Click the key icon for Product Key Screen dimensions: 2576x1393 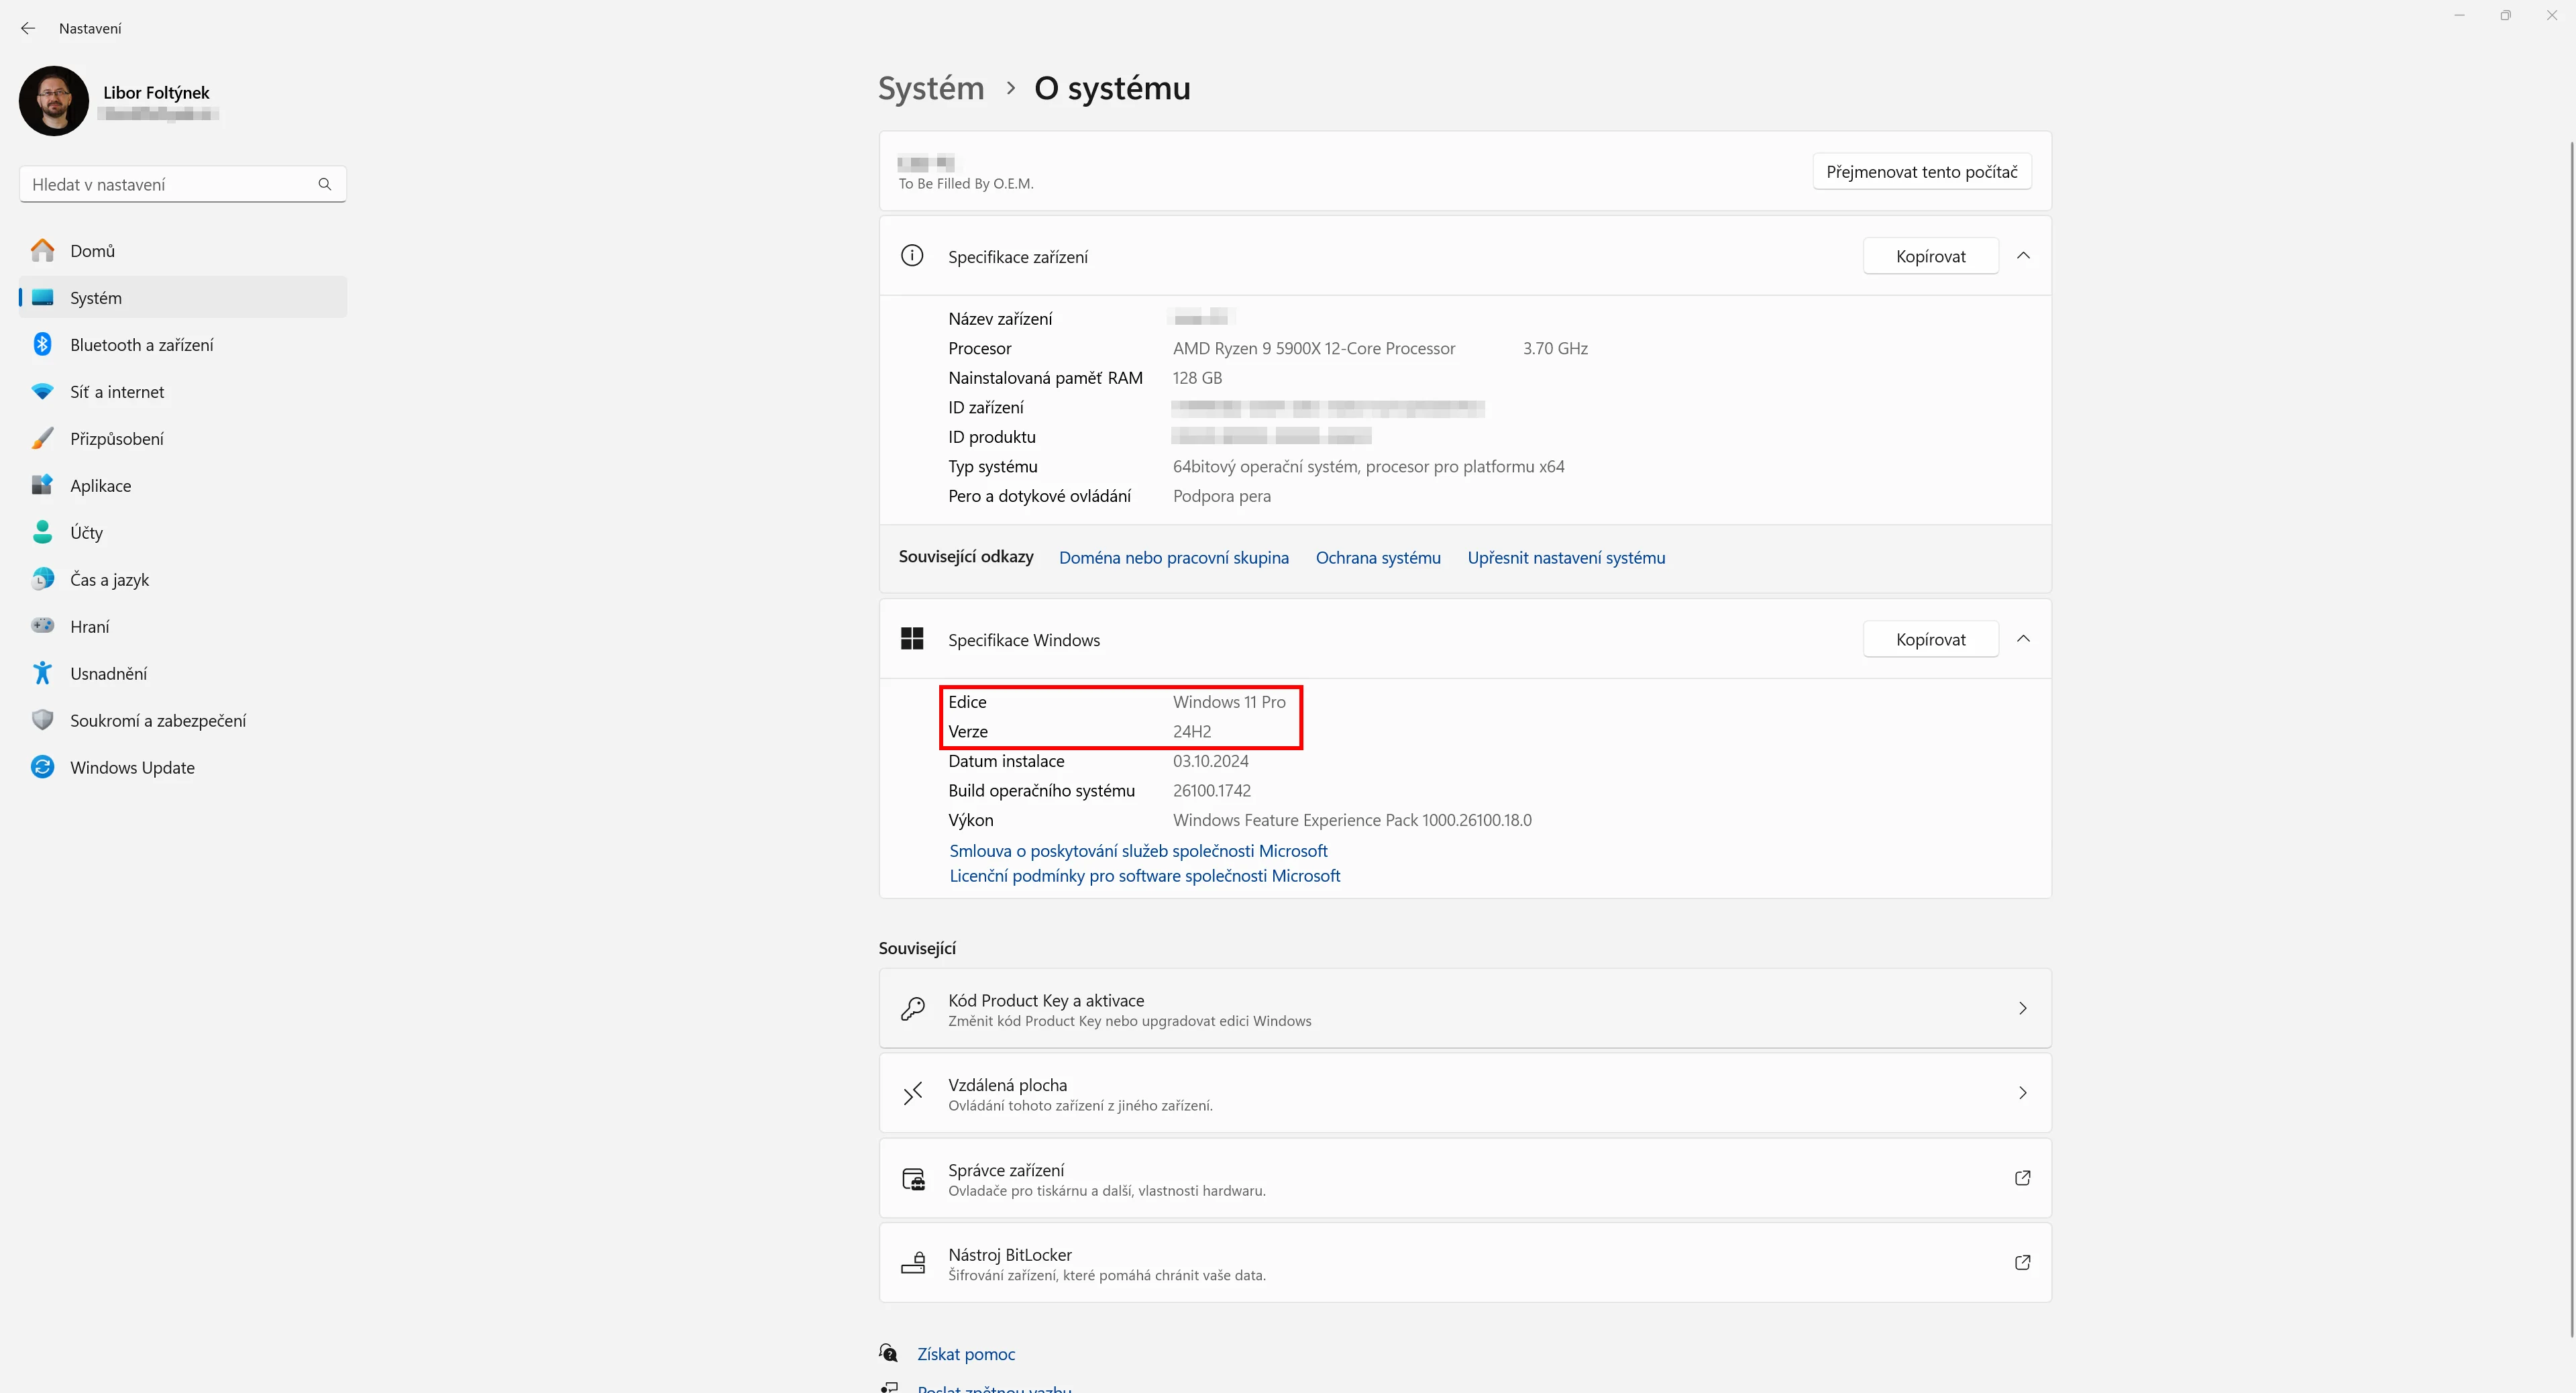tap(912, 1009)
